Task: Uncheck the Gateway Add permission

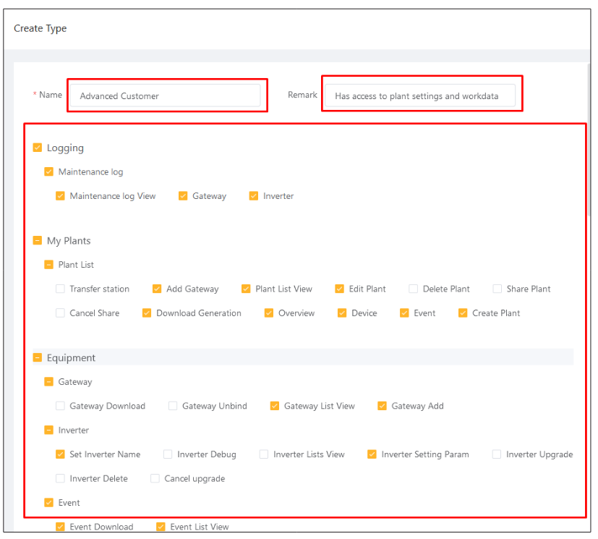Action: [x=382, y=405]
